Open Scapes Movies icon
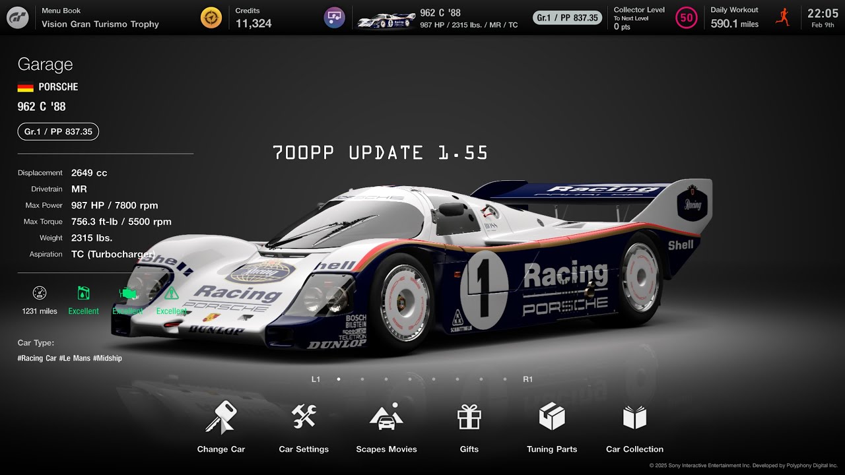Image resolution: width=845 pixels, height=475 pixels. (386, 417)
